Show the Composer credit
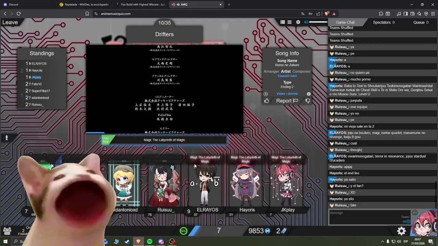Viewport: 438px width, 246px height. [301, 71]
